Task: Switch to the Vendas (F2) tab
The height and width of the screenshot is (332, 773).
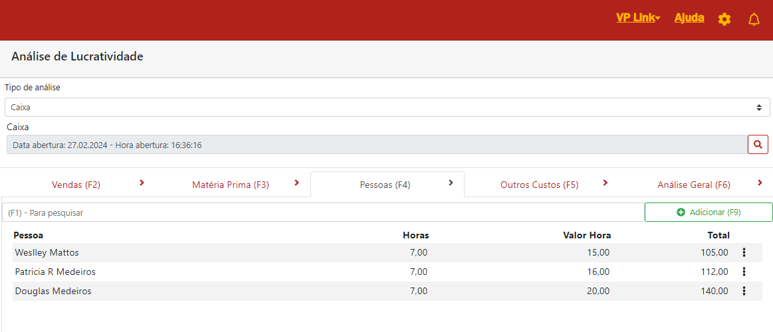Action: 76,185
